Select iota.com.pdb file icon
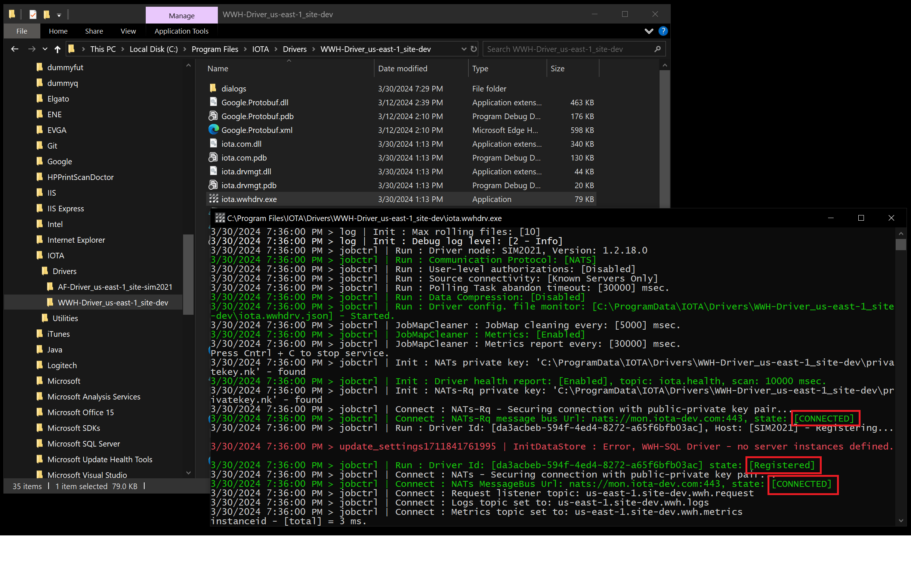The image size is (911, 572). click(213, 157)
